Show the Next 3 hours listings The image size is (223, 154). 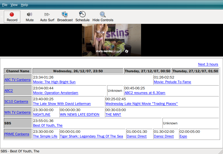click(x=208, y=64)
